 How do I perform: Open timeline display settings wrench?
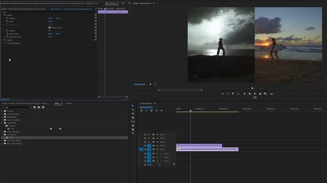[161, 111]
